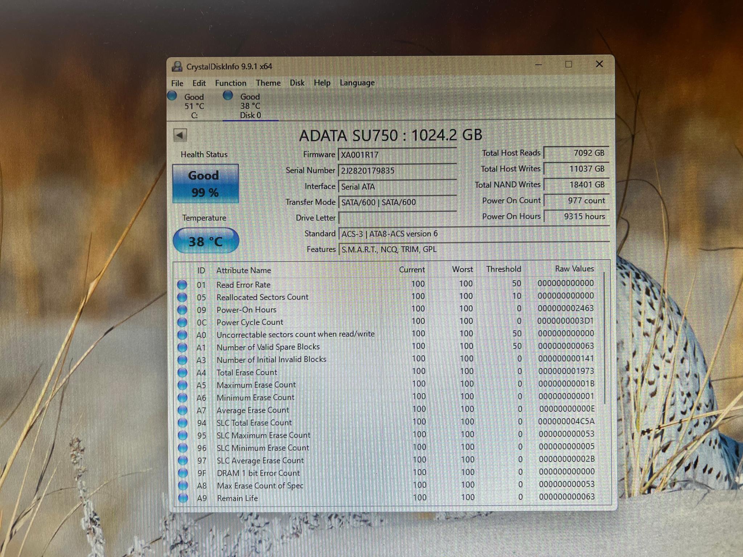The image size is (743, 557).
Task: Click the status orb for Power-On Hours
Action: tap(182, 310)
